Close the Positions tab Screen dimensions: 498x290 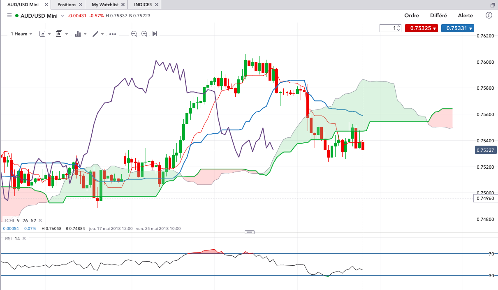(x=80, y=5)
